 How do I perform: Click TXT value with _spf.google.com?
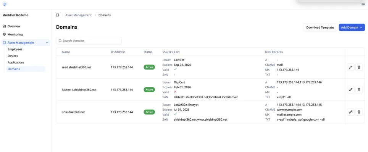click(301, 120)
